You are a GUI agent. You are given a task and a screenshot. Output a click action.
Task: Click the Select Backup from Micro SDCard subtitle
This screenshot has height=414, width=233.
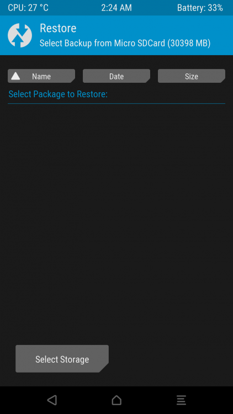pos(125,43)
